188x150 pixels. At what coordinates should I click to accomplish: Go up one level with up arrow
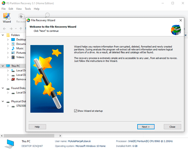coord(21,29)
